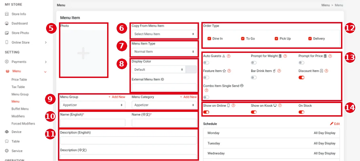This screenshot has height=161, width=360.
Task: Click the Name (中文) input field
Action: [164, 123]
